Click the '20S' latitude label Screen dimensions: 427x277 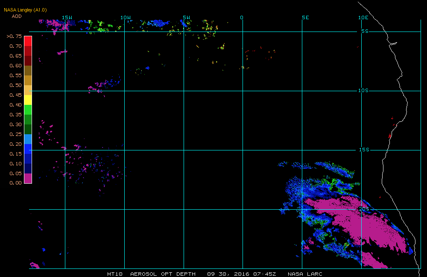coord(364,209)
